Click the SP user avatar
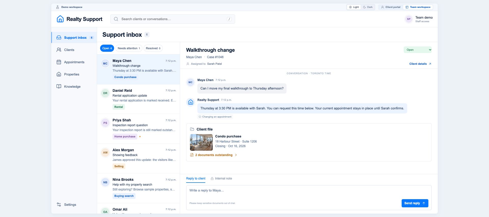489x217 pixels. click(x=409, y=19)
